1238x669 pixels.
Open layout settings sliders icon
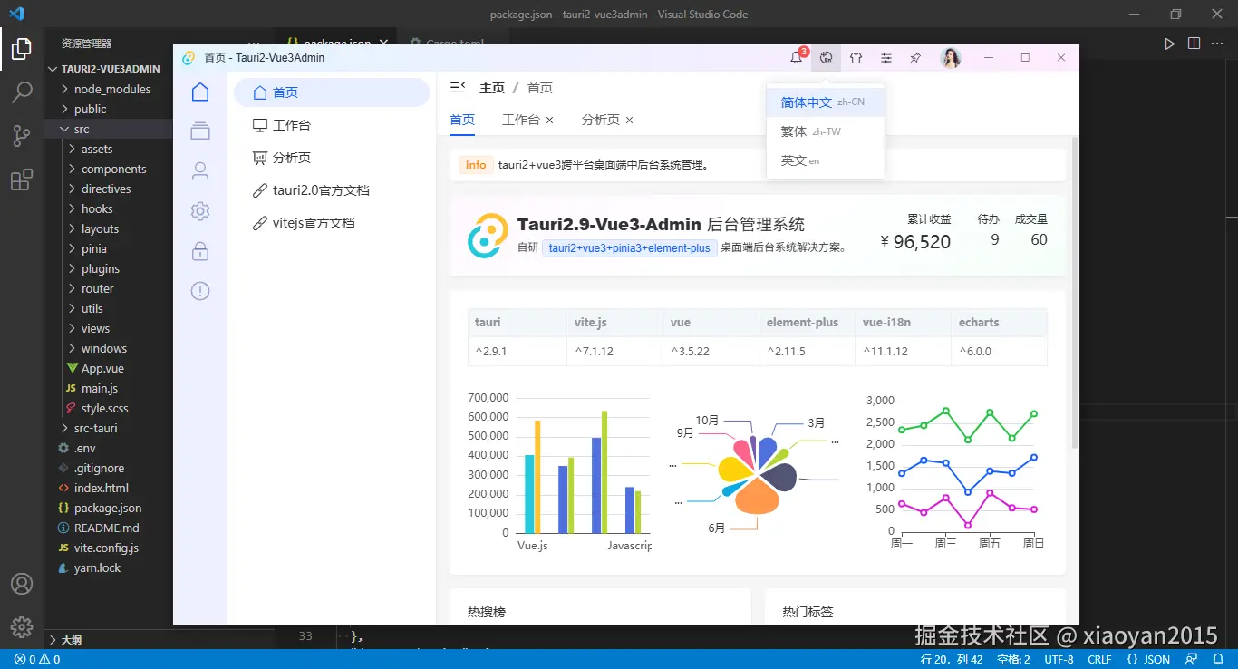(885, 57)
